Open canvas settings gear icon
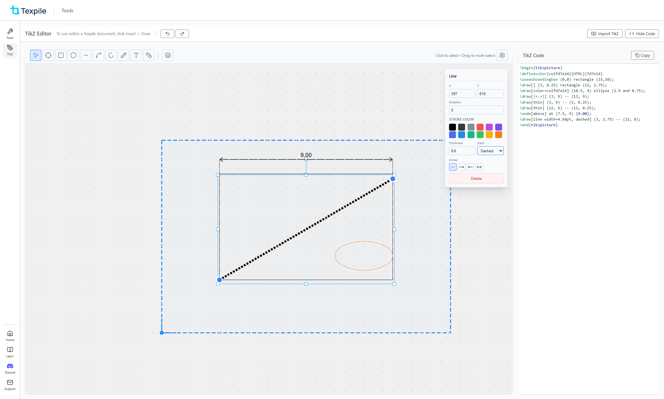Viewport: 664px width, 399px height. pyautogui.click(x=502, y=55)
